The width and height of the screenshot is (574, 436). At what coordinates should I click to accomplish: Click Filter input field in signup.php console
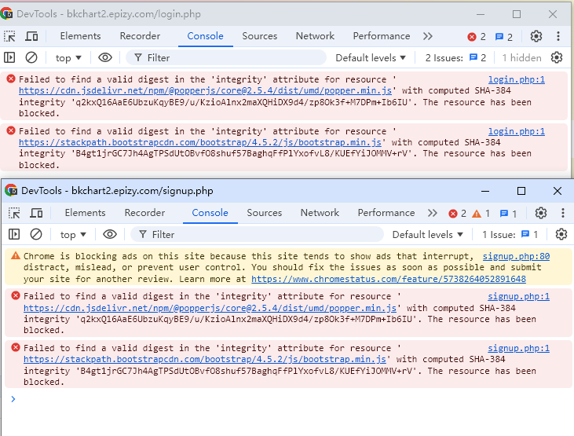click(x=259, y=234)
